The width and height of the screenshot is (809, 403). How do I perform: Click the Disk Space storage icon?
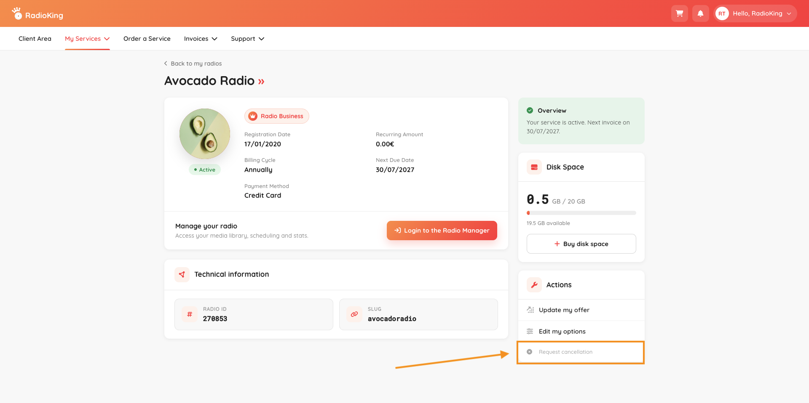pyautogui.click(x=534, y=167)
